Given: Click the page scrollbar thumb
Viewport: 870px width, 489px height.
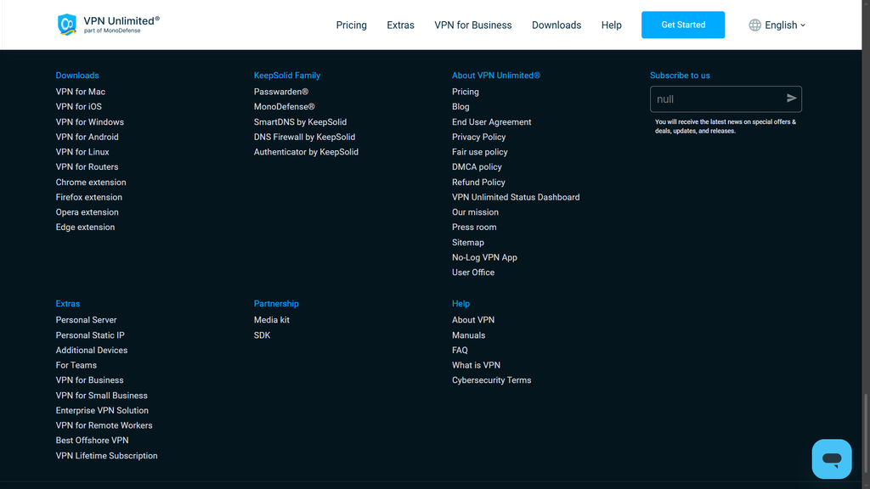Looking at the screenshot, I should 866,434.
